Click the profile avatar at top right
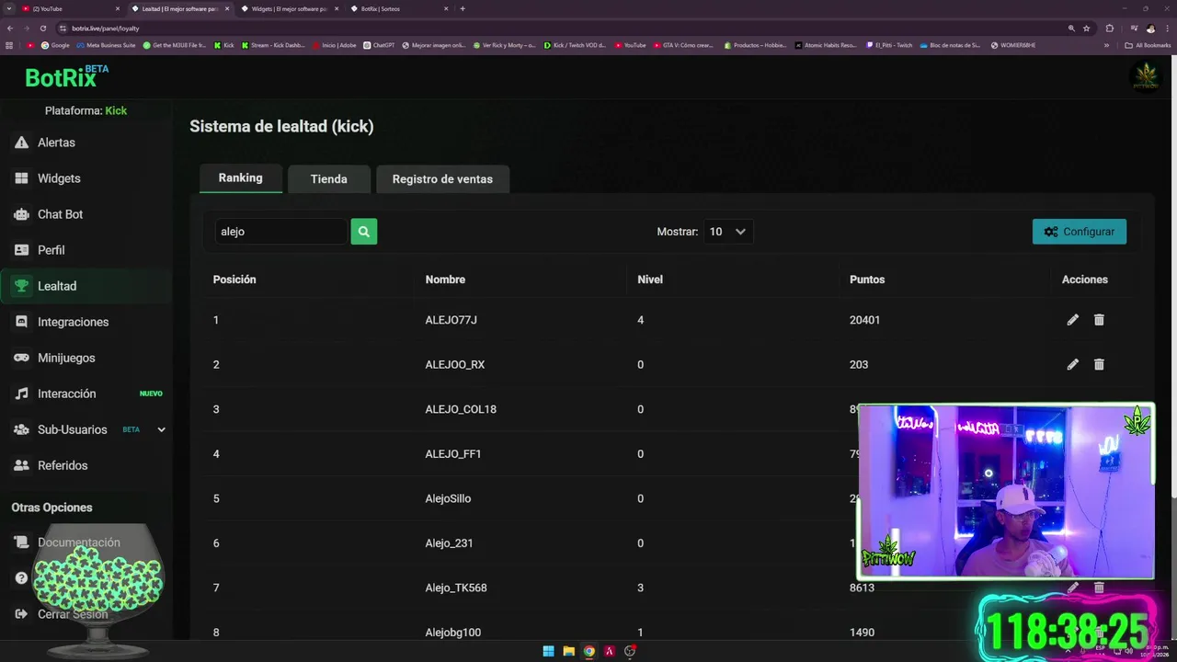Viewport: 1177px width, 662px height. [x=1146, y=77]
